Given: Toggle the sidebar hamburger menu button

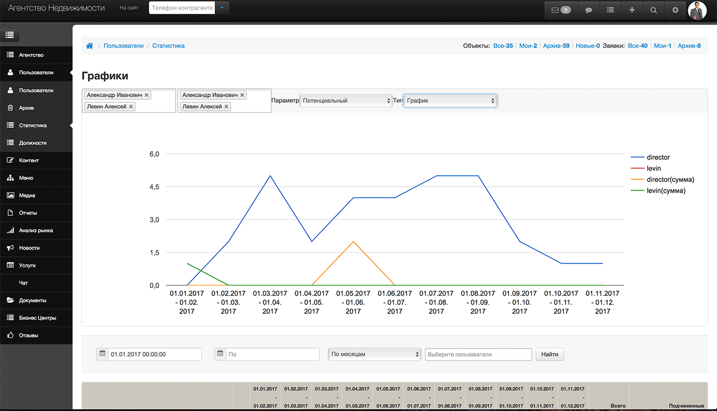Looking at the screenshot, I should (x=9, y=35).
